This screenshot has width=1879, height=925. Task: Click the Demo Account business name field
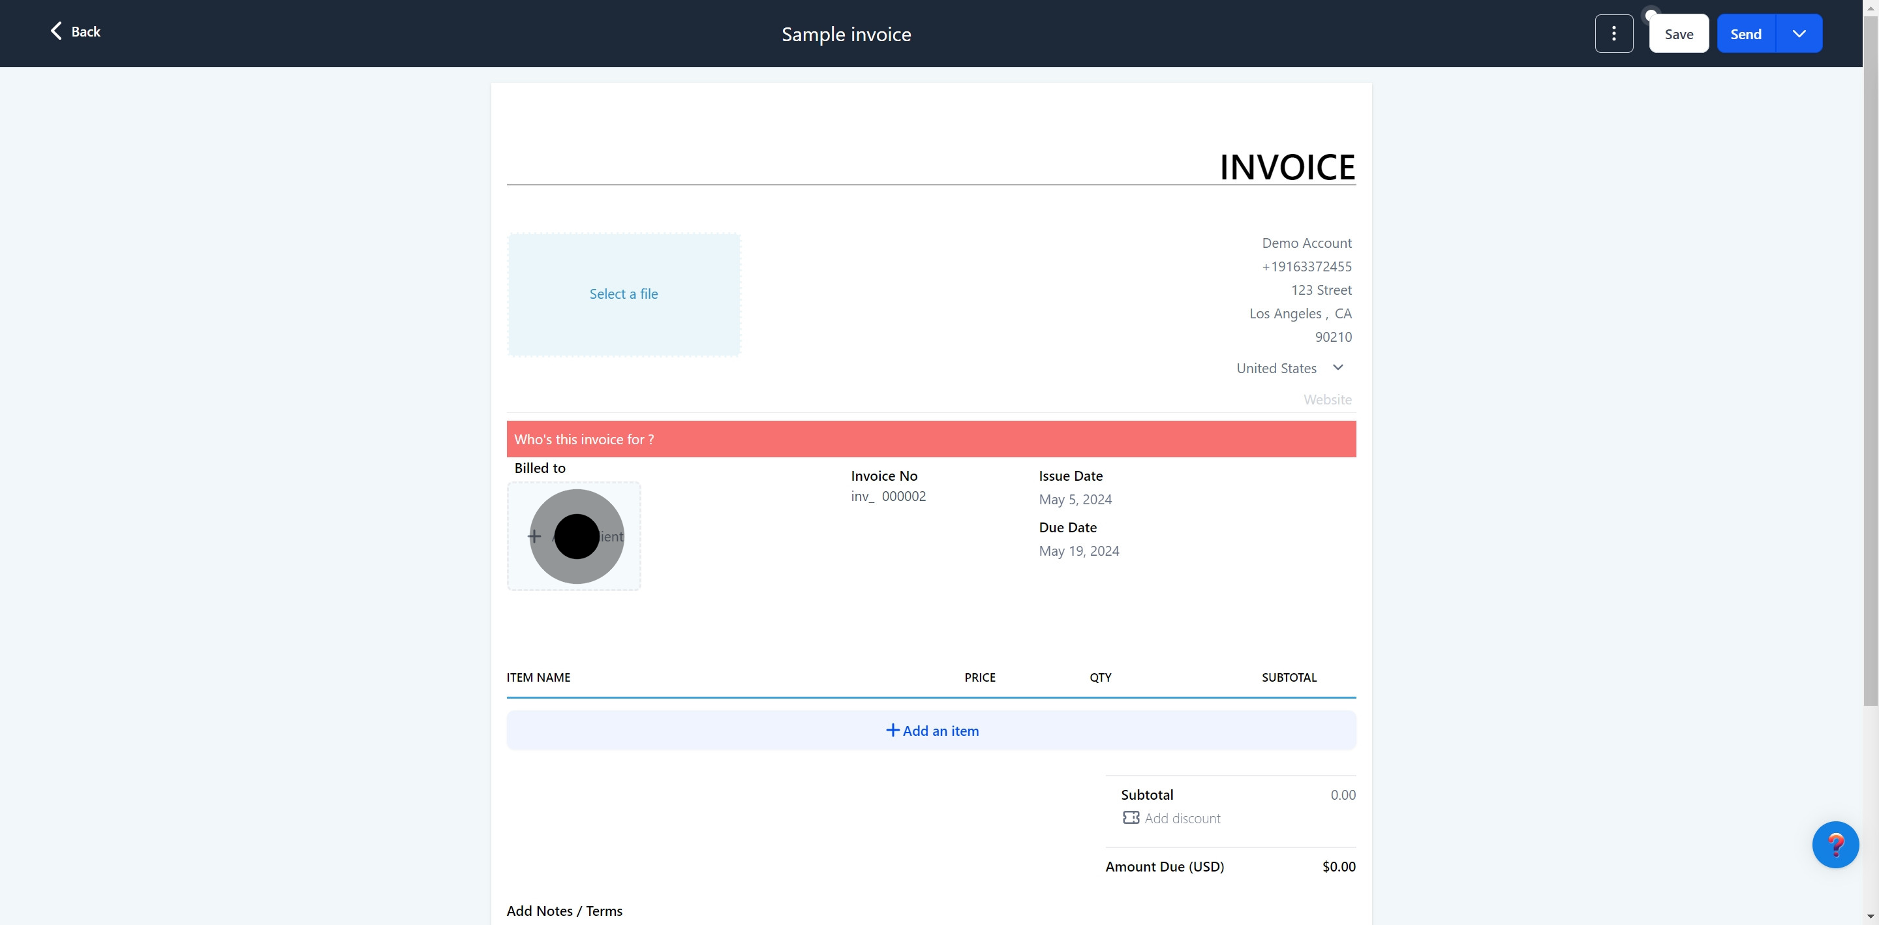tap(1306, 243)
